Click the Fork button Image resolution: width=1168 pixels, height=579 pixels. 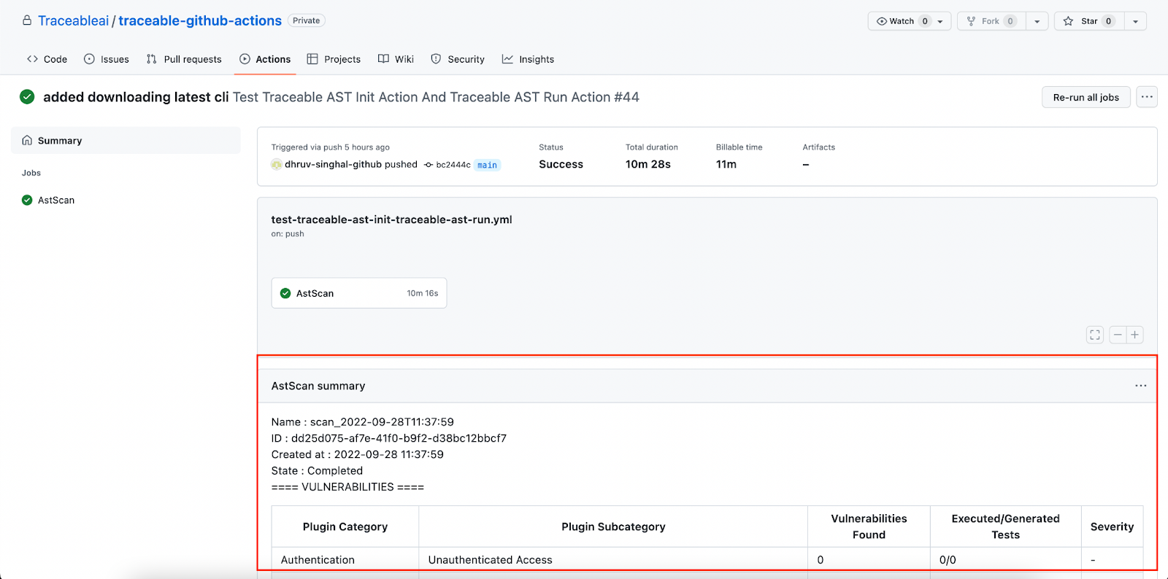click(x=991, y=21)
